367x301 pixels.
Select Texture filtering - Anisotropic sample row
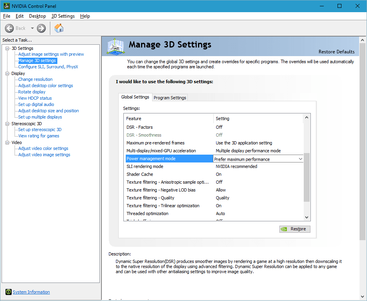click(215, 182)
